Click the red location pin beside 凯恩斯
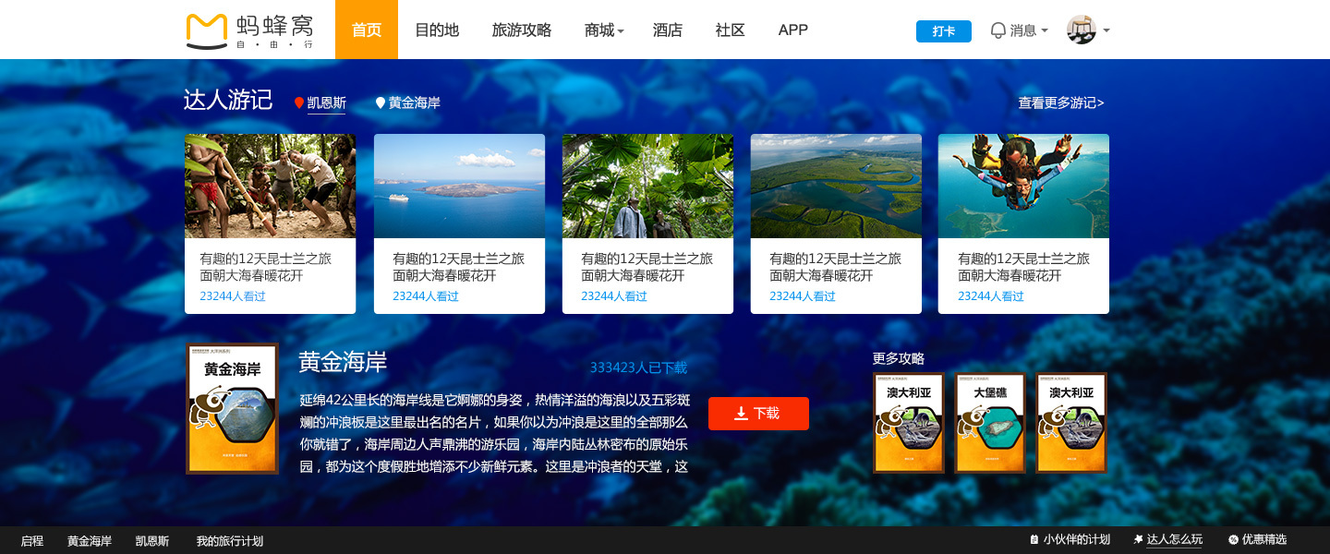The width and height of the screenshot is (1330, 554). (298, 103)
